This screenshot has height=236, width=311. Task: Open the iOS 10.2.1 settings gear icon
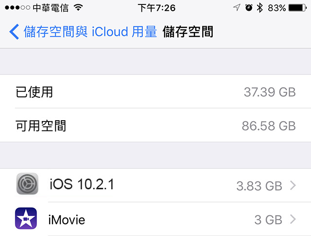click(27, 184)
